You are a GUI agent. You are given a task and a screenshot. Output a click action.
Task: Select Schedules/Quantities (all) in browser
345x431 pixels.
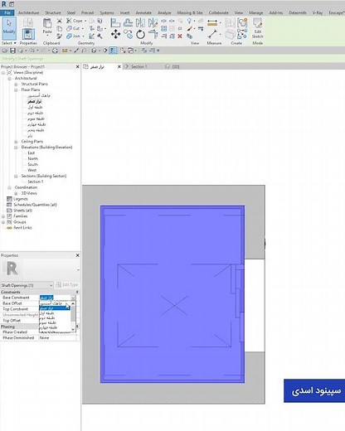tap(35, 205)
